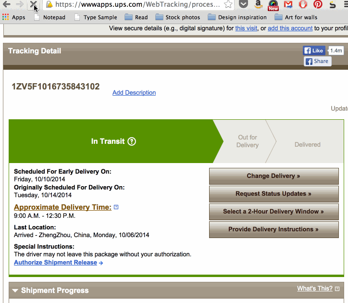Click the Out for Delivery step
The width and height of the screenshot is (348, 303).
point(248,141)
